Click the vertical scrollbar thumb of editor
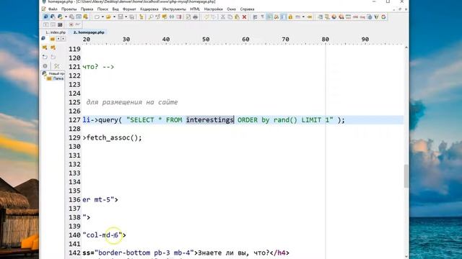The image size is (462, 259). coord(406,176)
